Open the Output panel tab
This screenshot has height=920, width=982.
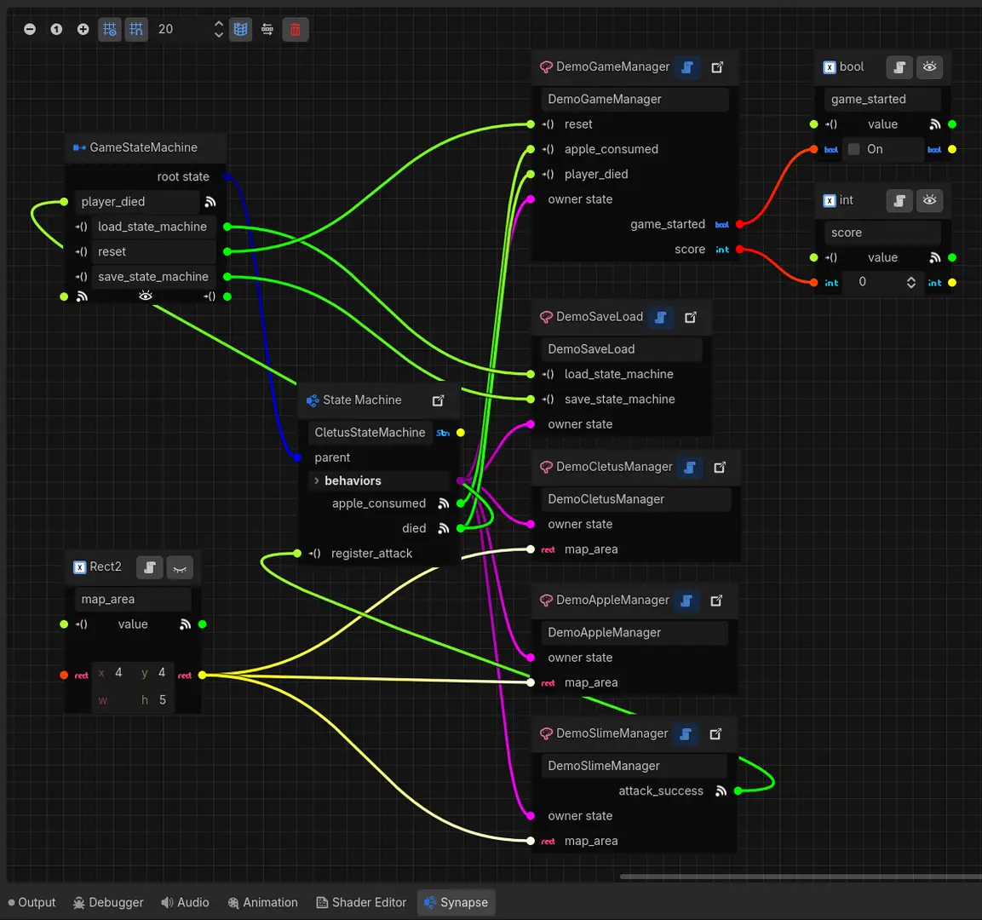tap(32, 902)
